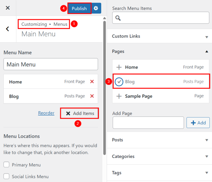Click the 'Front Page' label in Pages list
The image size is (212, 182).
coord(193,67)
